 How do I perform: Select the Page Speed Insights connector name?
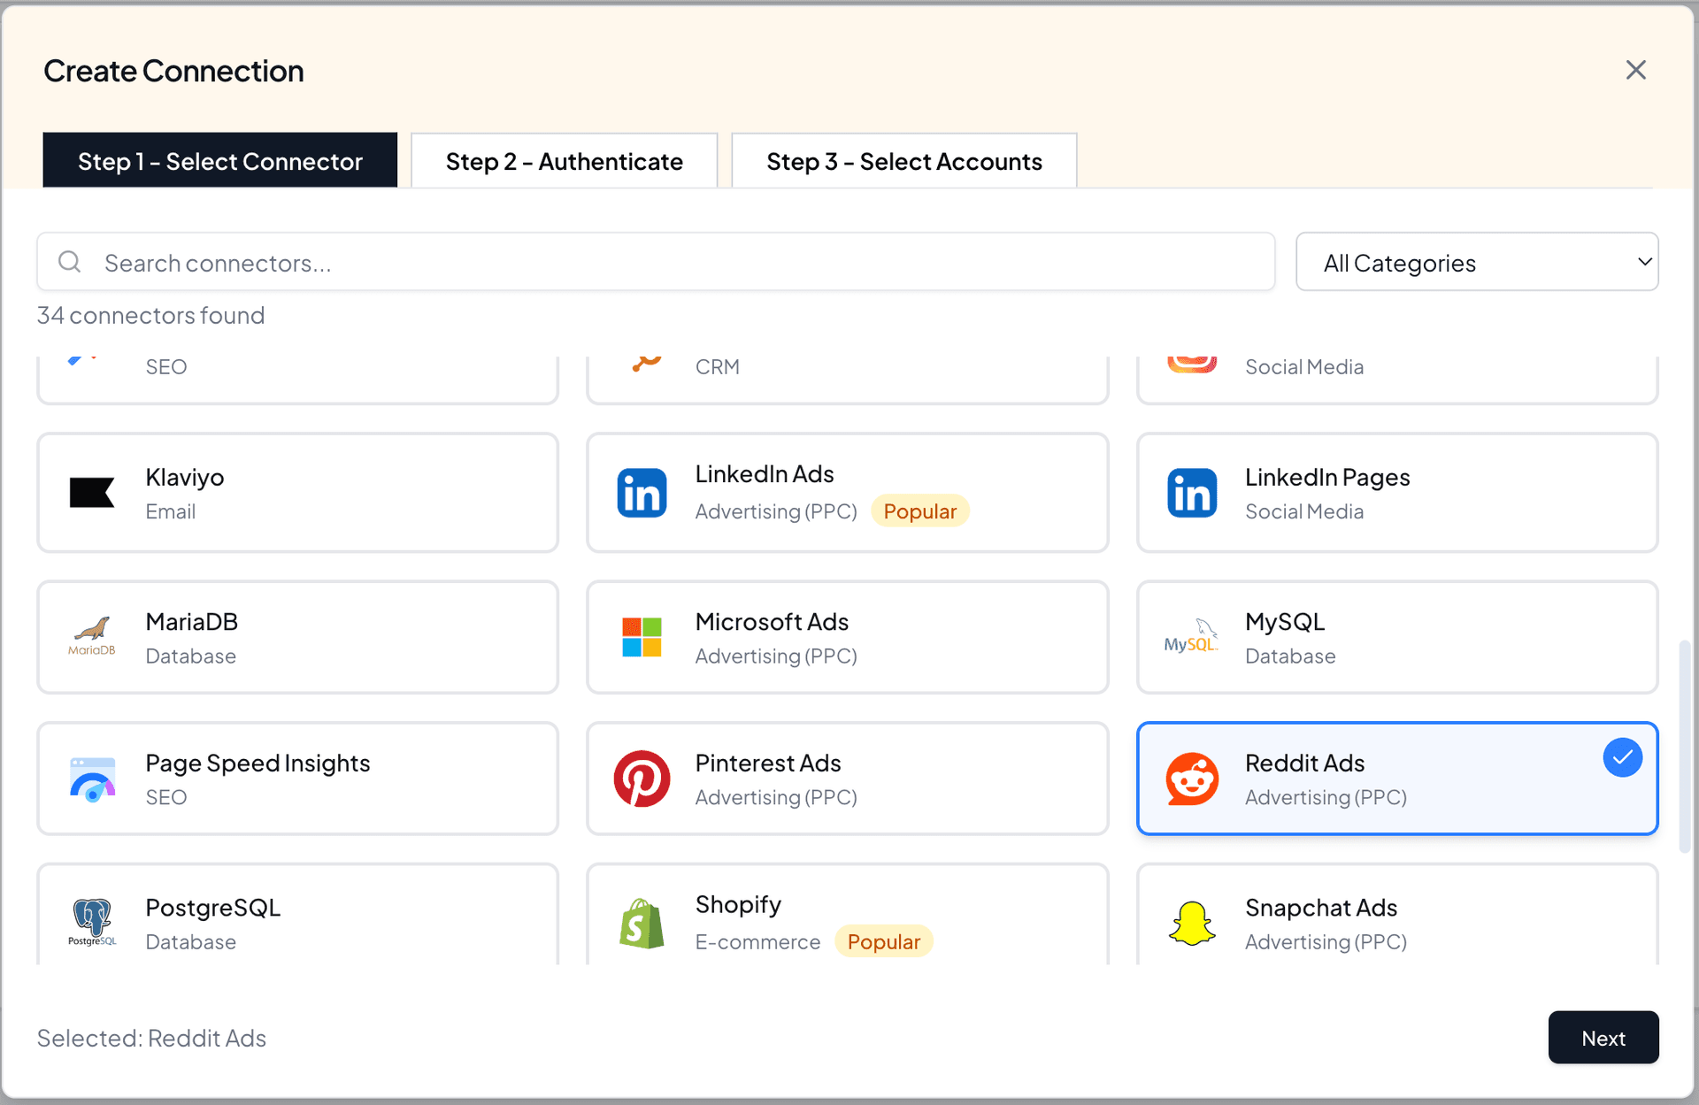click(258, 763)
